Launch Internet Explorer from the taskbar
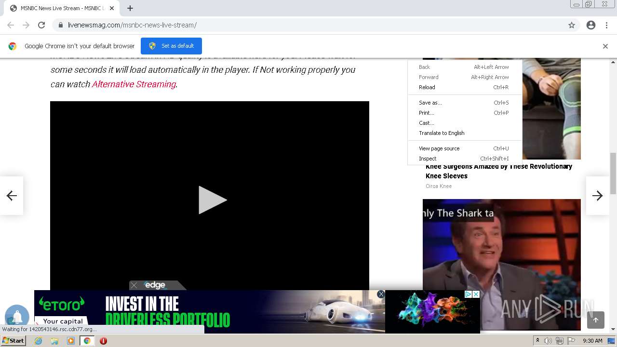 (x=39, y=341)
